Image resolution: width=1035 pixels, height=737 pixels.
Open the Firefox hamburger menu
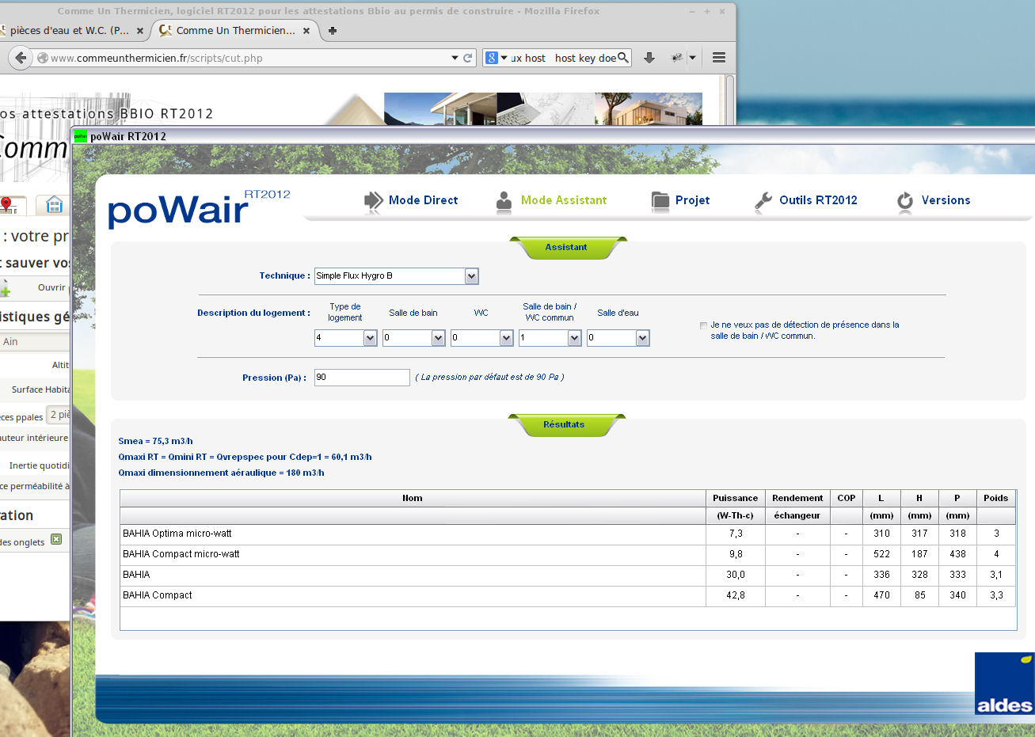click(x=719, y=58)
